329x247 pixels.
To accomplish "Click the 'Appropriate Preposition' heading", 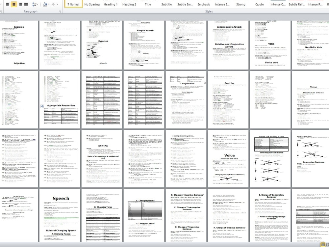I will coord(61,105).
